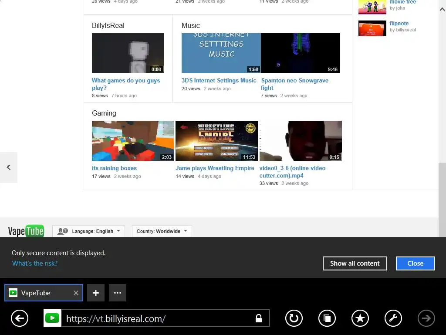Open the 3DS Internet Settings Music title link
The height and width of the screenshot is (335, 446).
pos(219,81)
